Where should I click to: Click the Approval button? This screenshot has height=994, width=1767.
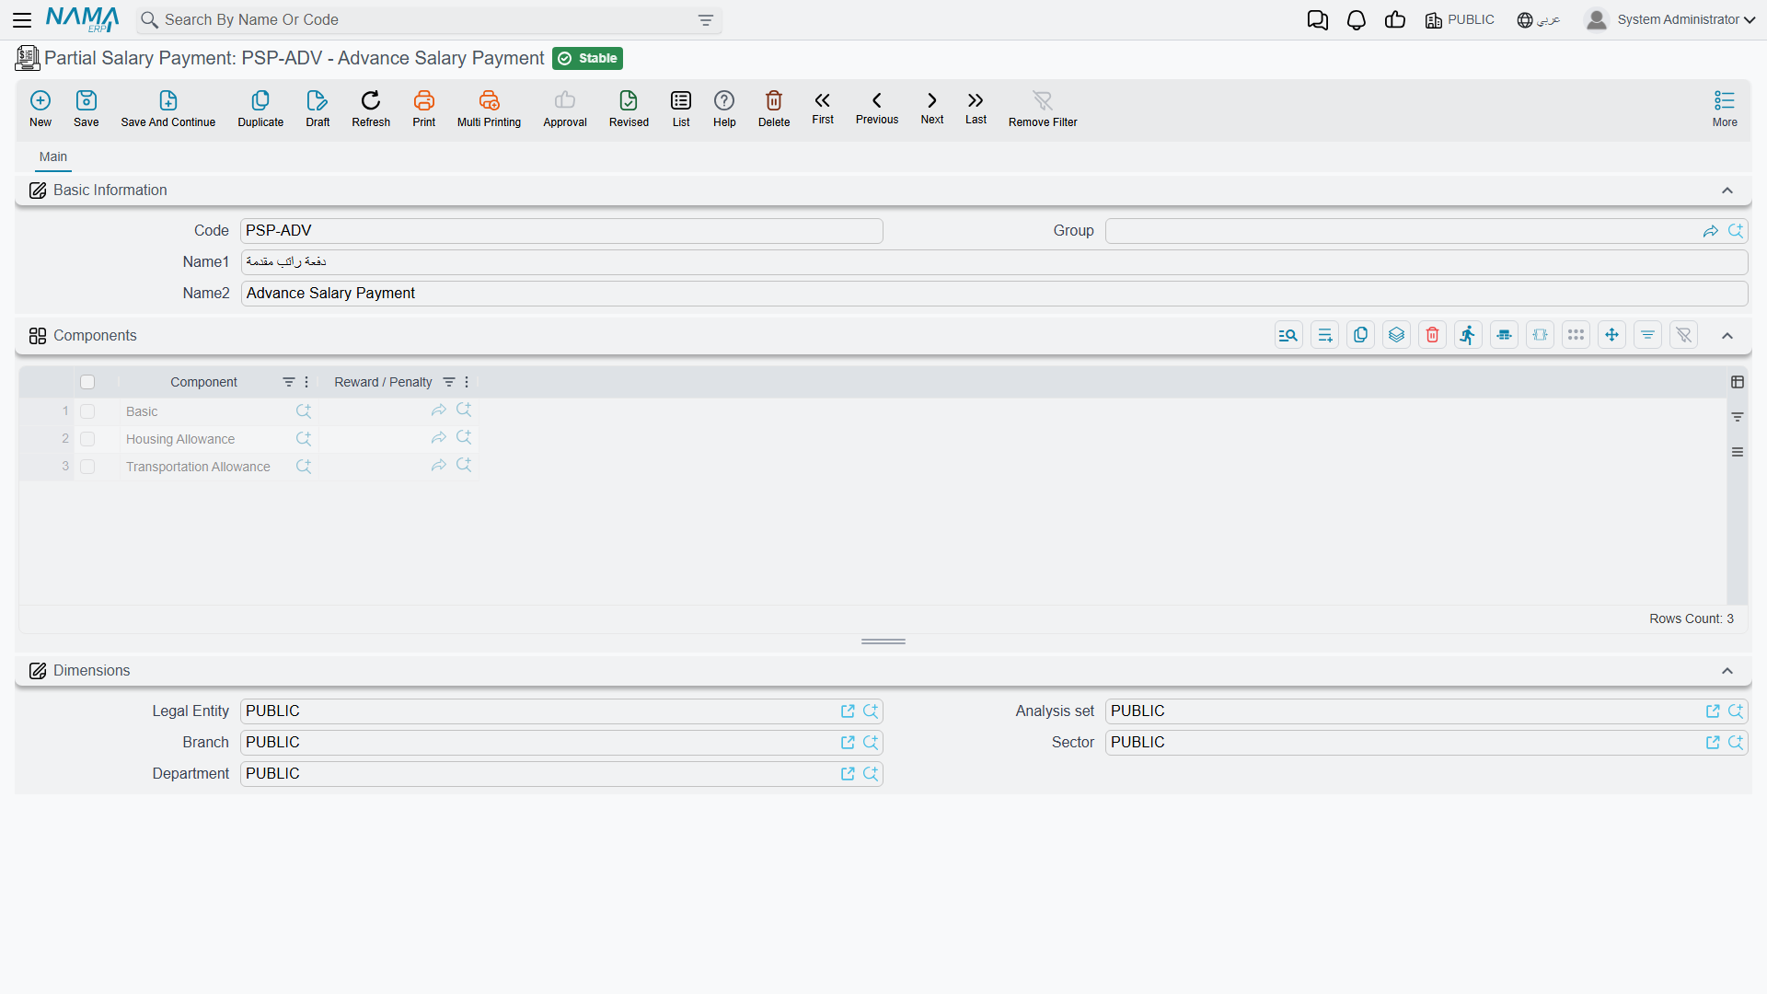point(565,109)
